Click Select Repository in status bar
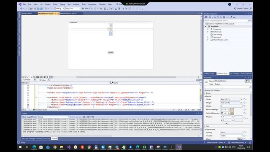The image size is (270, 152). [x=237, y=143]
